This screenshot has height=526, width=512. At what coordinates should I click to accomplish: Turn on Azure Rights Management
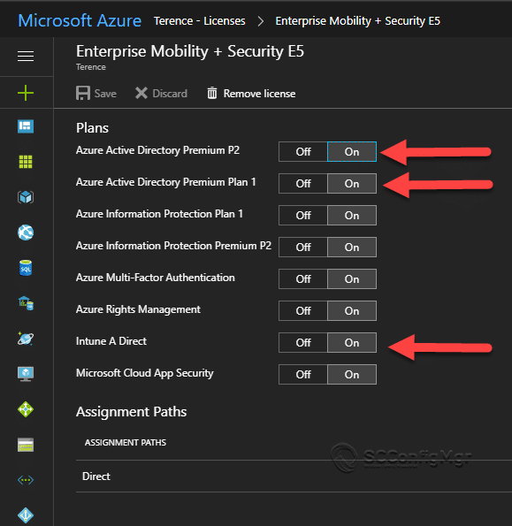[352, 310]
